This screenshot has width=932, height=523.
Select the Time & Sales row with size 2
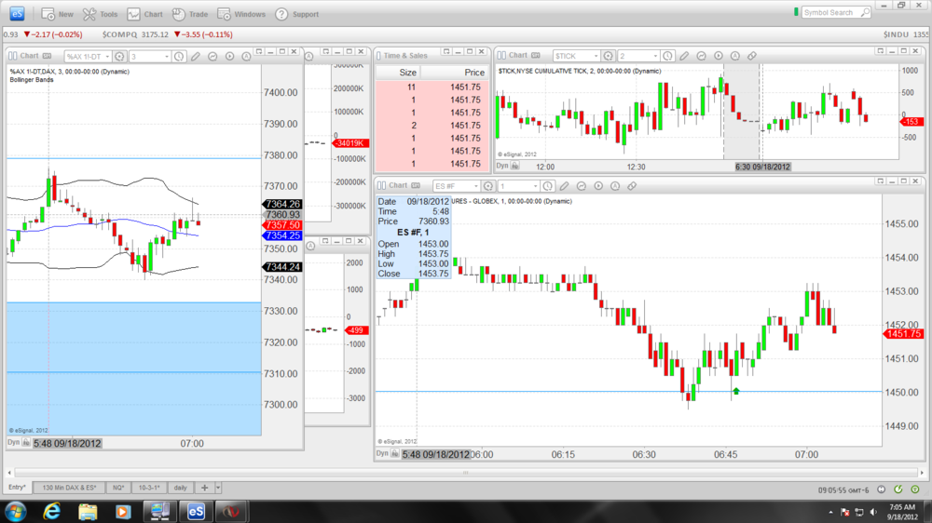pyautogui.click(x=432, y=126)
